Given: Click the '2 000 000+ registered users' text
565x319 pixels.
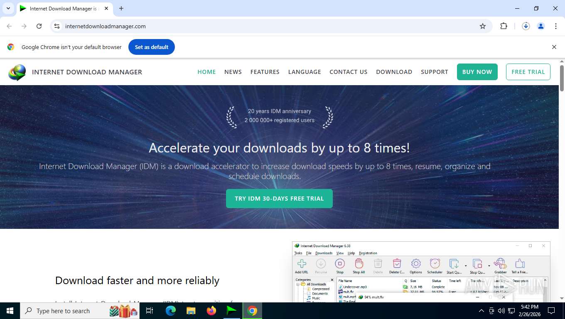Looking at the screenshot, I should 280,120.
